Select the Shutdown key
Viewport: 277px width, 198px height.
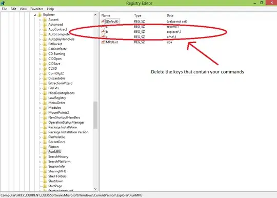[55, 181]
